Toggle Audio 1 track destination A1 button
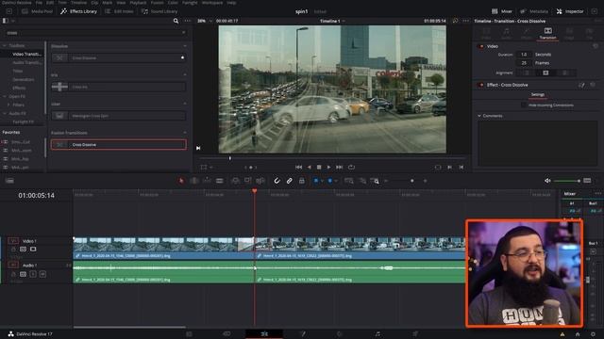 [13, 266]
